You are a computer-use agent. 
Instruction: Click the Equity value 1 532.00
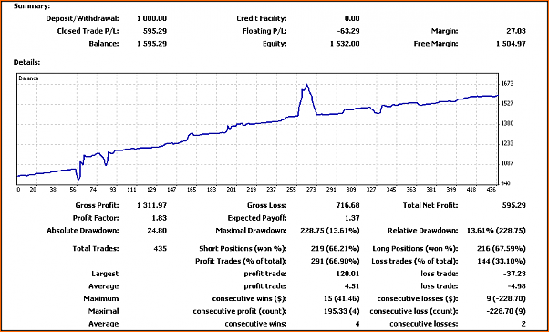344,44
